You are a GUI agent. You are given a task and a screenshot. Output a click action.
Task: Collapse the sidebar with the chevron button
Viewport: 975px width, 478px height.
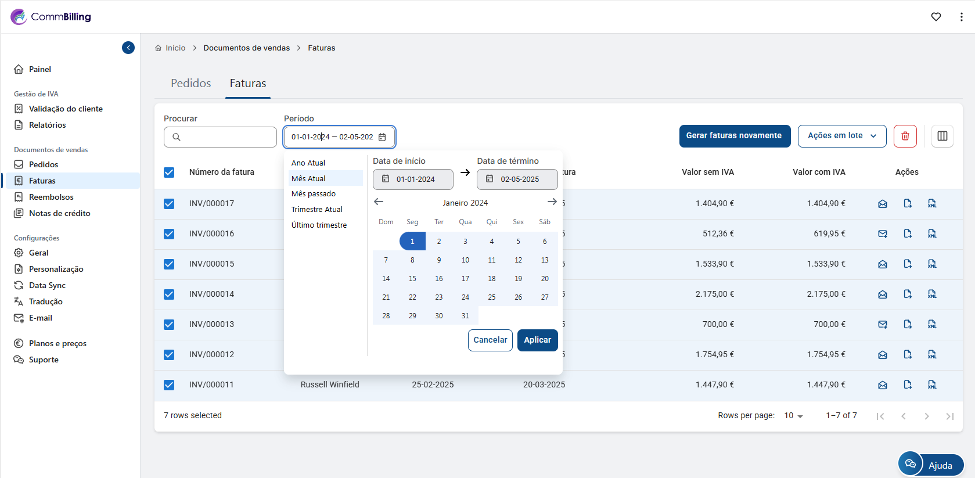click(128, 48)
